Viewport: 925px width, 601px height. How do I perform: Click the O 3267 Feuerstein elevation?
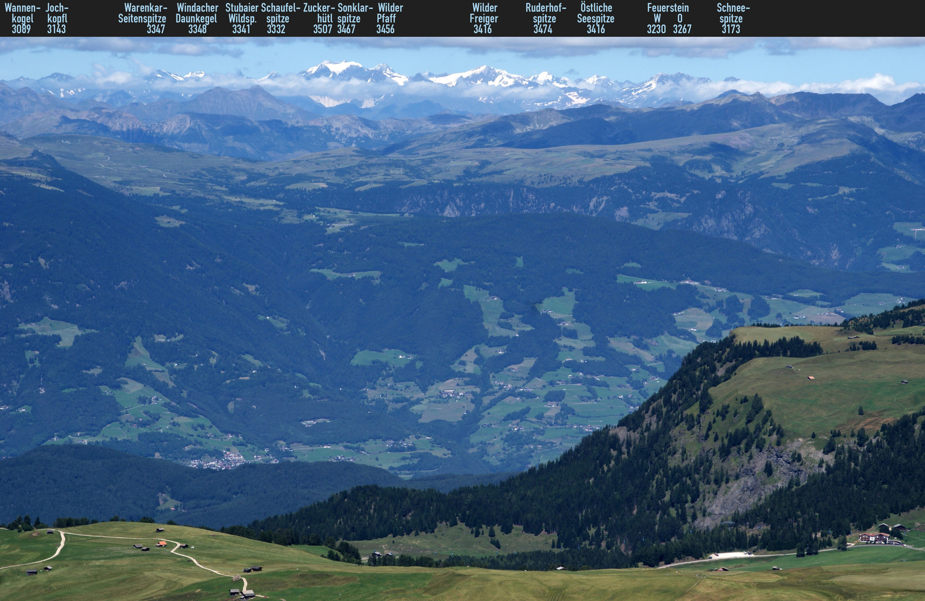(x=682, y=24)
